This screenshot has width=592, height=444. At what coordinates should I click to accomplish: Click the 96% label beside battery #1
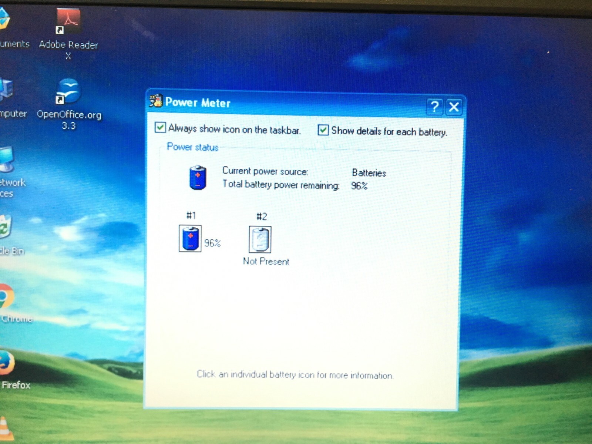click(212, 243)
